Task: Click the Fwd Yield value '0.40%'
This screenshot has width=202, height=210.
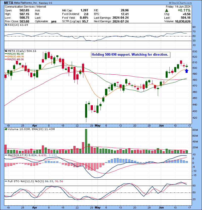Action: [84, 17]
